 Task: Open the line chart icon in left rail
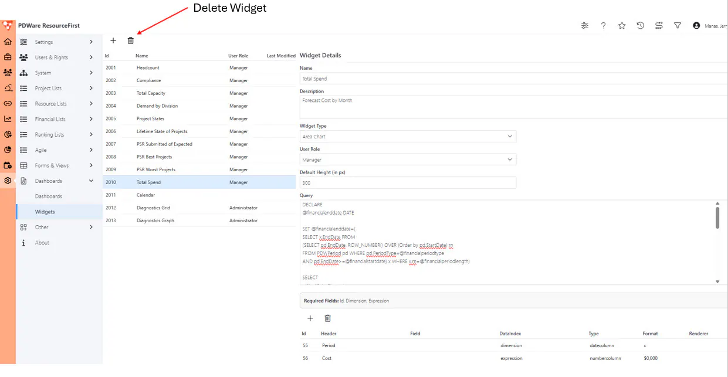point(8,119)
